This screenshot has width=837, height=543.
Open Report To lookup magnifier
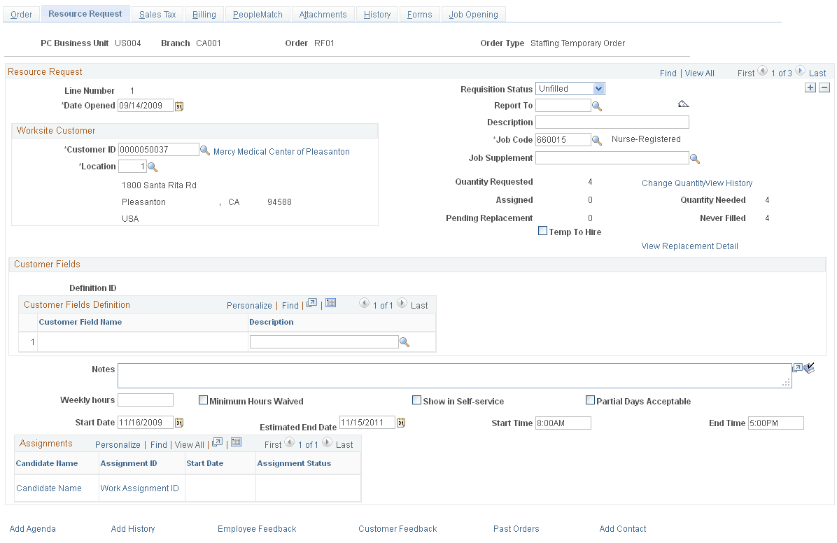(597, 106)
